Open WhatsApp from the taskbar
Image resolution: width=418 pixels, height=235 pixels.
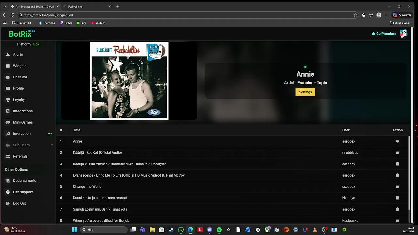coord(181,230)
